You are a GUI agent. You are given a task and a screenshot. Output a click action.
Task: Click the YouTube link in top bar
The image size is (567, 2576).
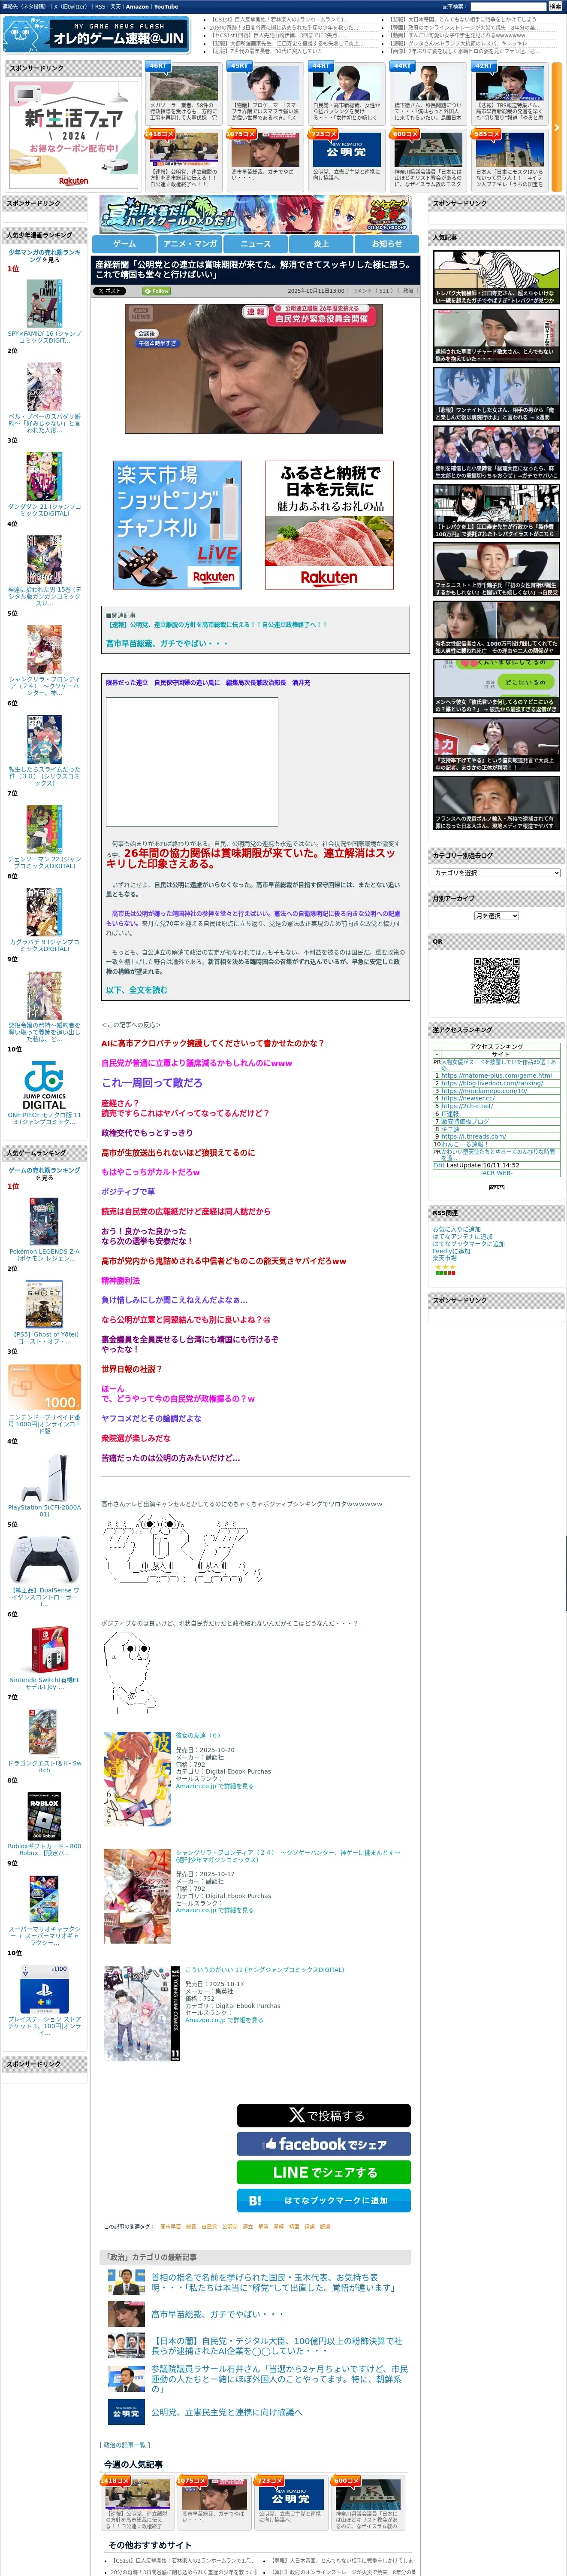[166, 6]
